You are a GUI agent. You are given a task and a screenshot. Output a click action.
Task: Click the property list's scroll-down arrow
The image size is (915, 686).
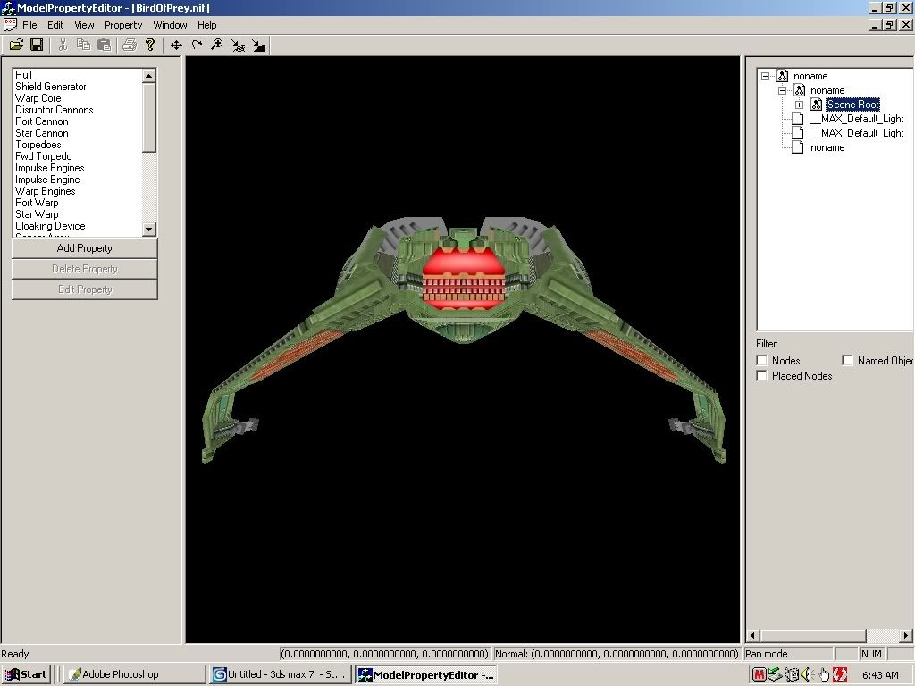pyautogui.click(x=149, y=230)
